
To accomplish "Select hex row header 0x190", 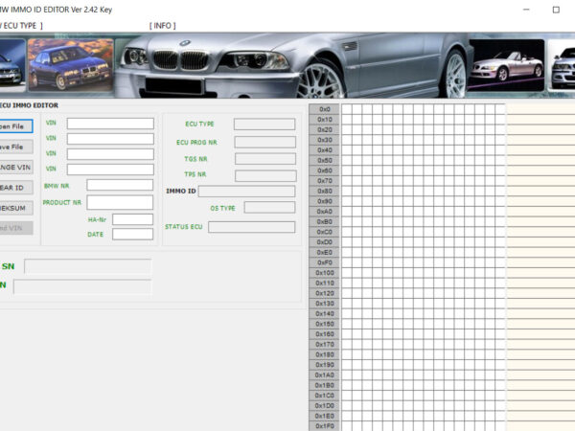I will click(x=324, y=365).
